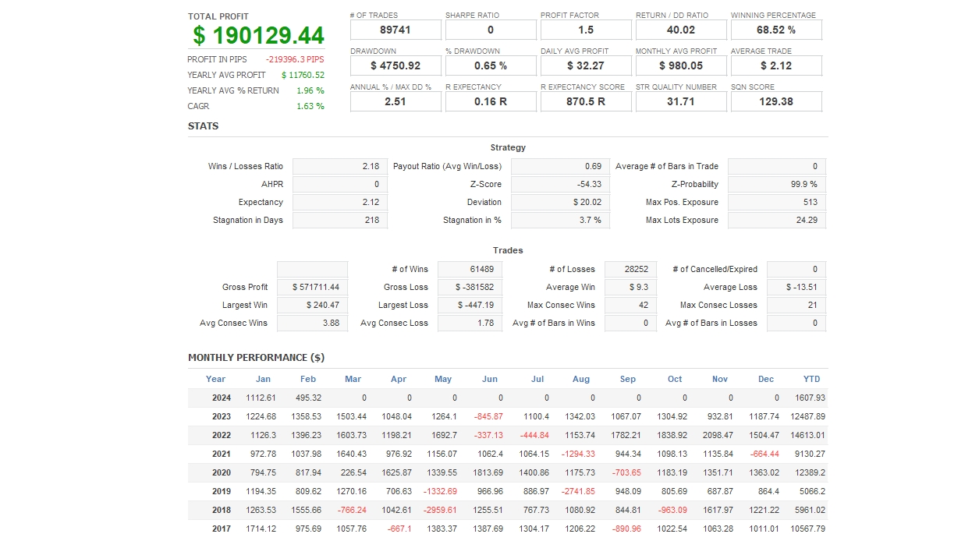Select the YTD column header

click(812, 379)
